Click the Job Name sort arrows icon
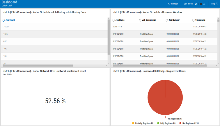The height and width of the screenshot is (126, 220). tap(113, 20)
